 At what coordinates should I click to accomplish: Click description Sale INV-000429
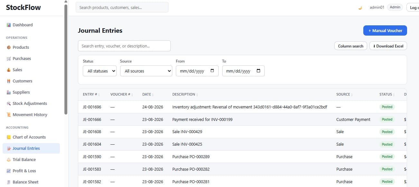click(187, 132)
